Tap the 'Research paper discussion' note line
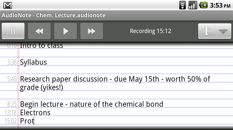233x130 pixels. [x=115, y=79]
